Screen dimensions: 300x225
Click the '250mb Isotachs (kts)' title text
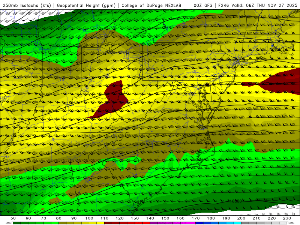point(27,5)
